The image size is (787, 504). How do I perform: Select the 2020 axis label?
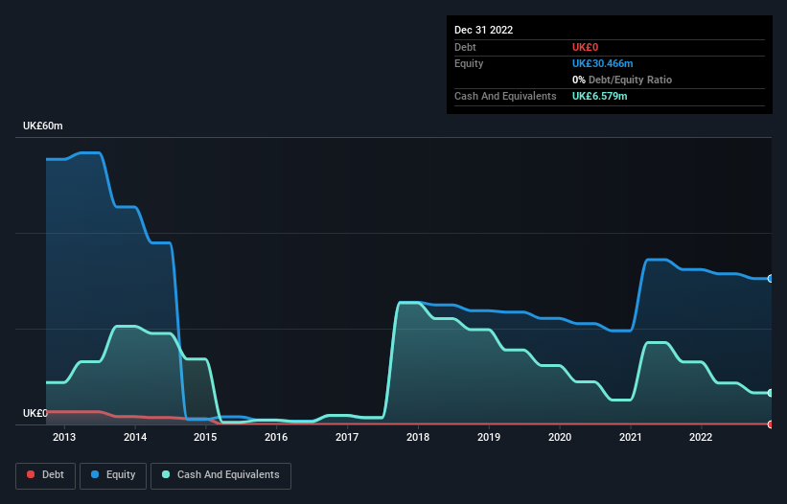pyautogui.click(x=560, y=437)
